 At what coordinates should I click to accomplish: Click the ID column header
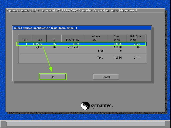point(54,38)
